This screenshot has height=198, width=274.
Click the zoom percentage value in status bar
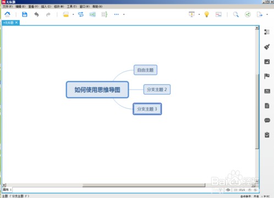point(242,190)
